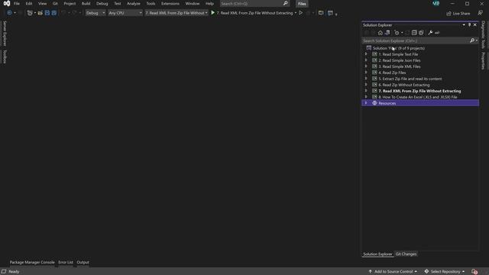Click the search magnifier in title bar
489x275 pixels.
coord(285,3)
